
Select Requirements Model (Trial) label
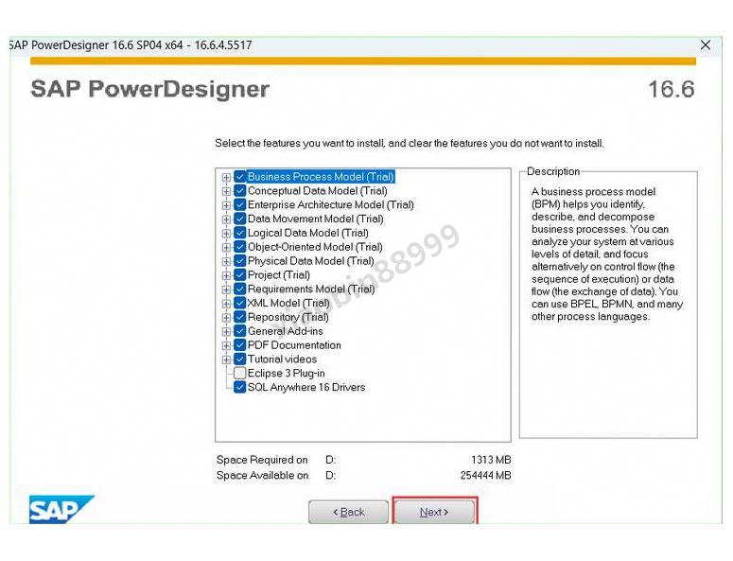coord(311,289)
